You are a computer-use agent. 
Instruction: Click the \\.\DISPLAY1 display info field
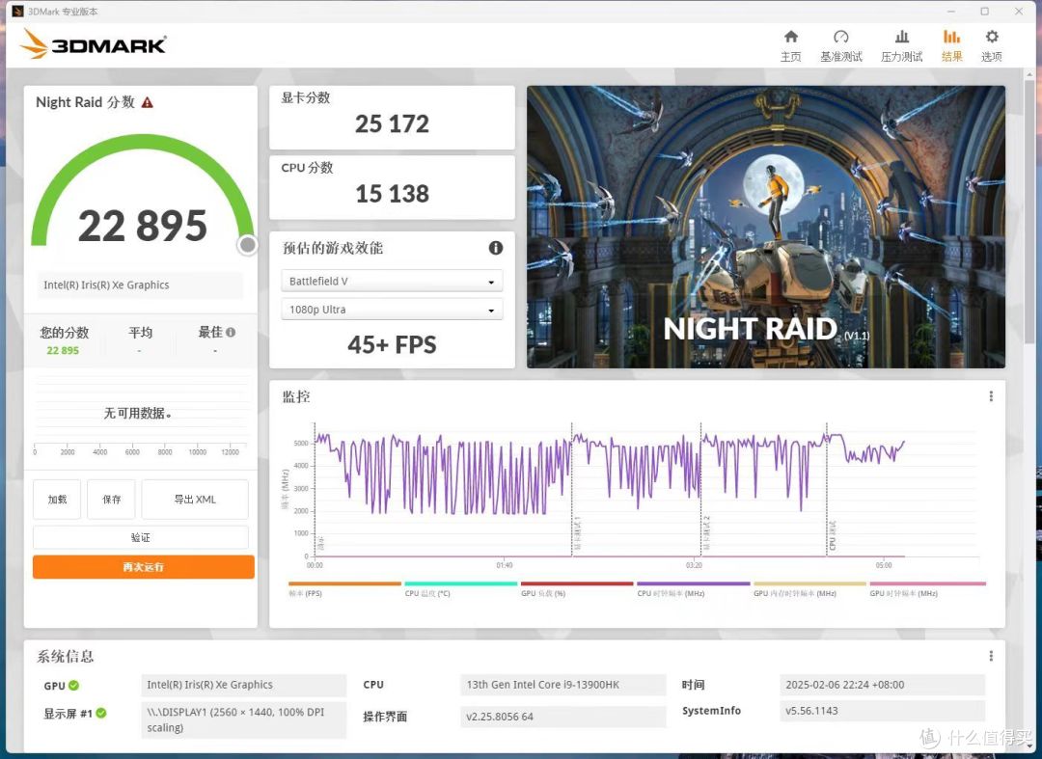click(244, 719)
